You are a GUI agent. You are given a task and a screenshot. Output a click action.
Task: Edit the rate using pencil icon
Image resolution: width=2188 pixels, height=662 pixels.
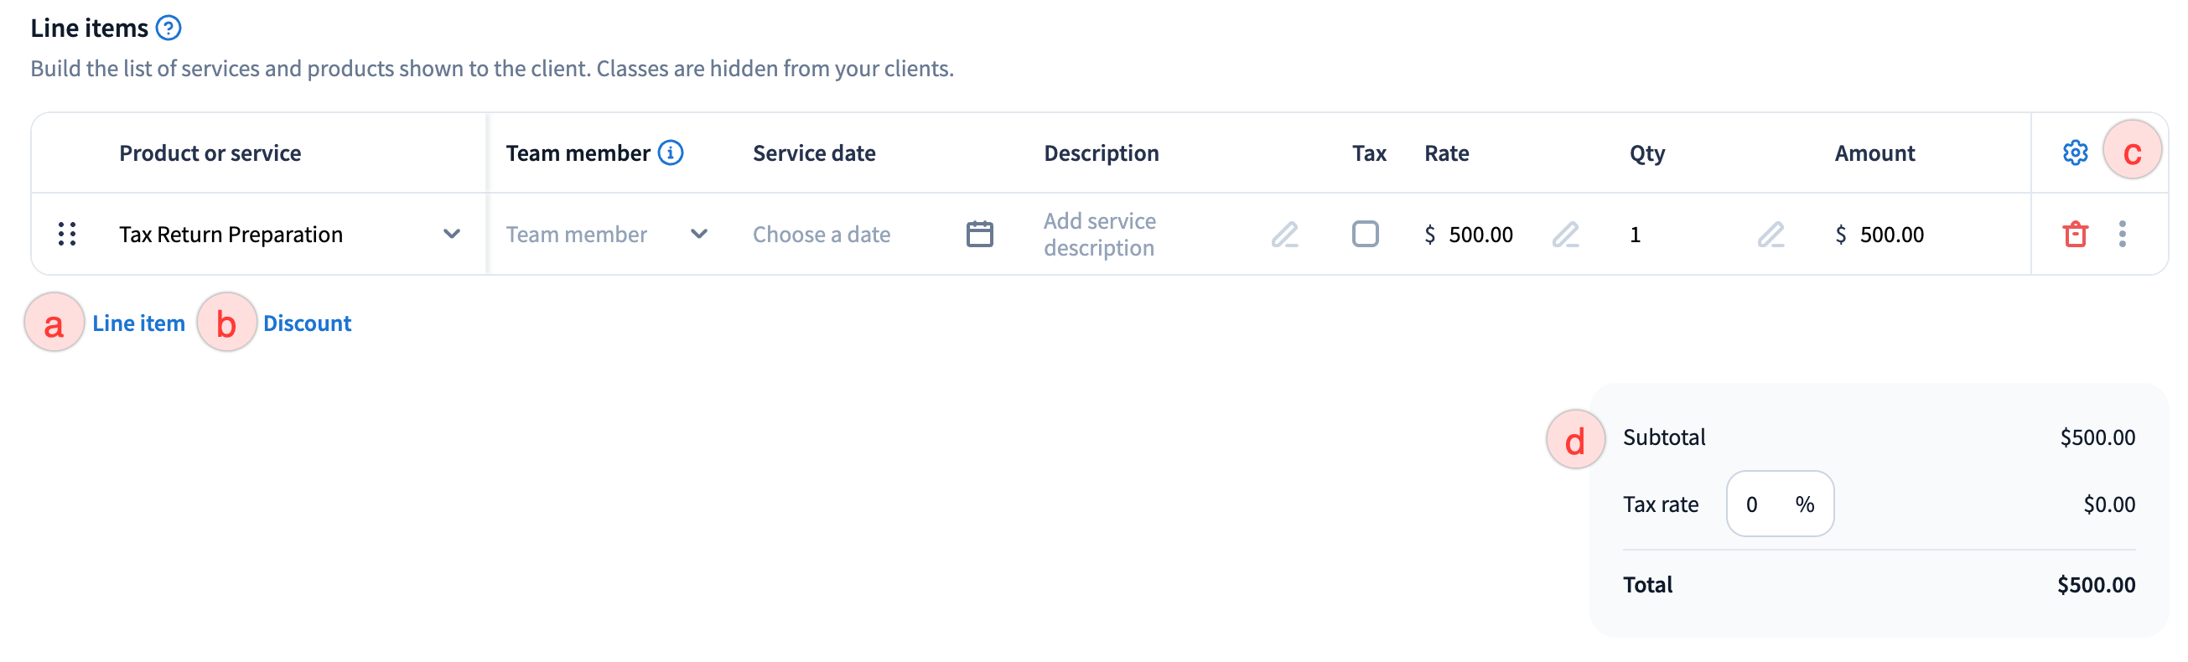[1564, 235]
